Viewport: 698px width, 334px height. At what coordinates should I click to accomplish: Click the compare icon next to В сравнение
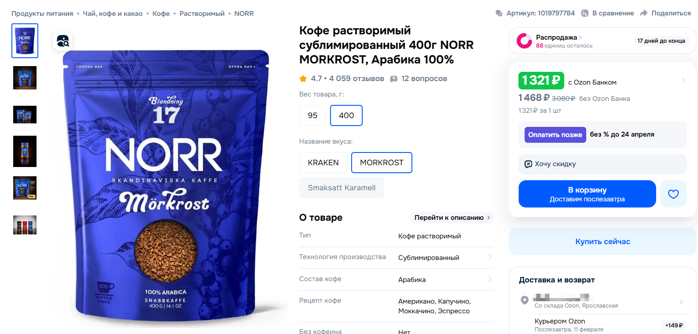click(x=584, y=13)
